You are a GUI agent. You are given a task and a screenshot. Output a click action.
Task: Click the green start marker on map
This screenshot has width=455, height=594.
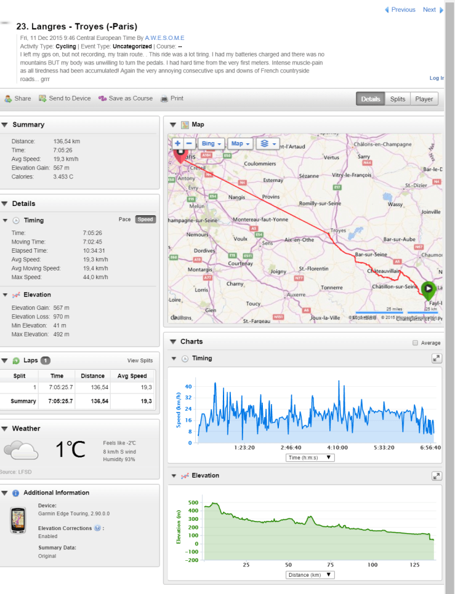[429, 288]
